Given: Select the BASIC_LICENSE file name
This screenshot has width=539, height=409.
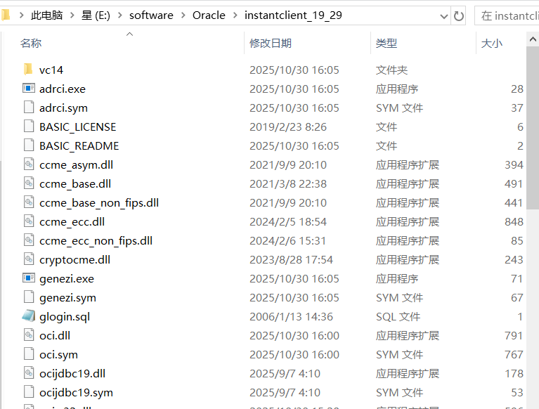Looking at the screenshot, I should (x=78, y=126).
